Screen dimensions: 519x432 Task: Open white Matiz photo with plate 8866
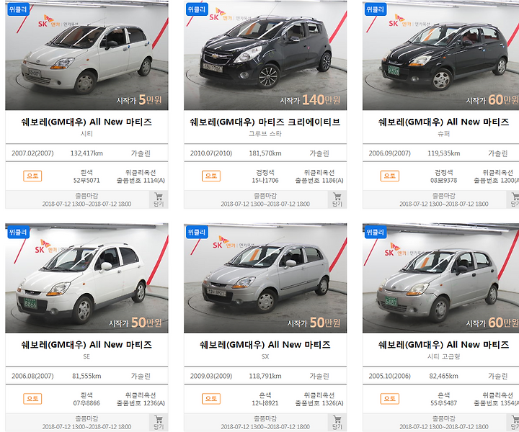[86, 278]
